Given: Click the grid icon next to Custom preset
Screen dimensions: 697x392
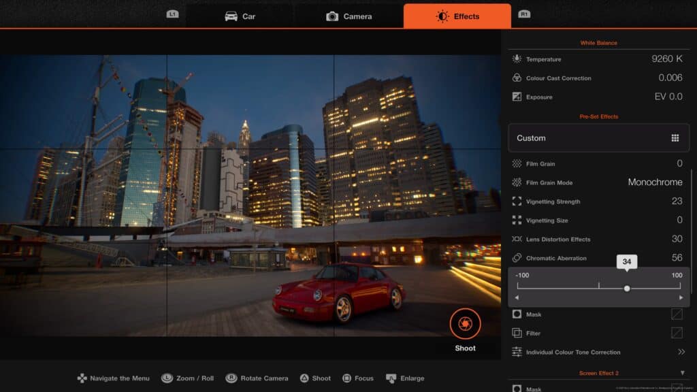Looking at the screenshot, I should pyautogui.click(x=675, y=137).
